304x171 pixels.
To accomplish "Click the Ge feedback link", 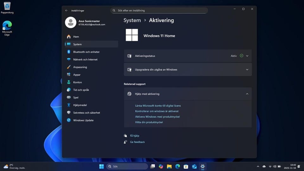I will (x=137, y=142).
